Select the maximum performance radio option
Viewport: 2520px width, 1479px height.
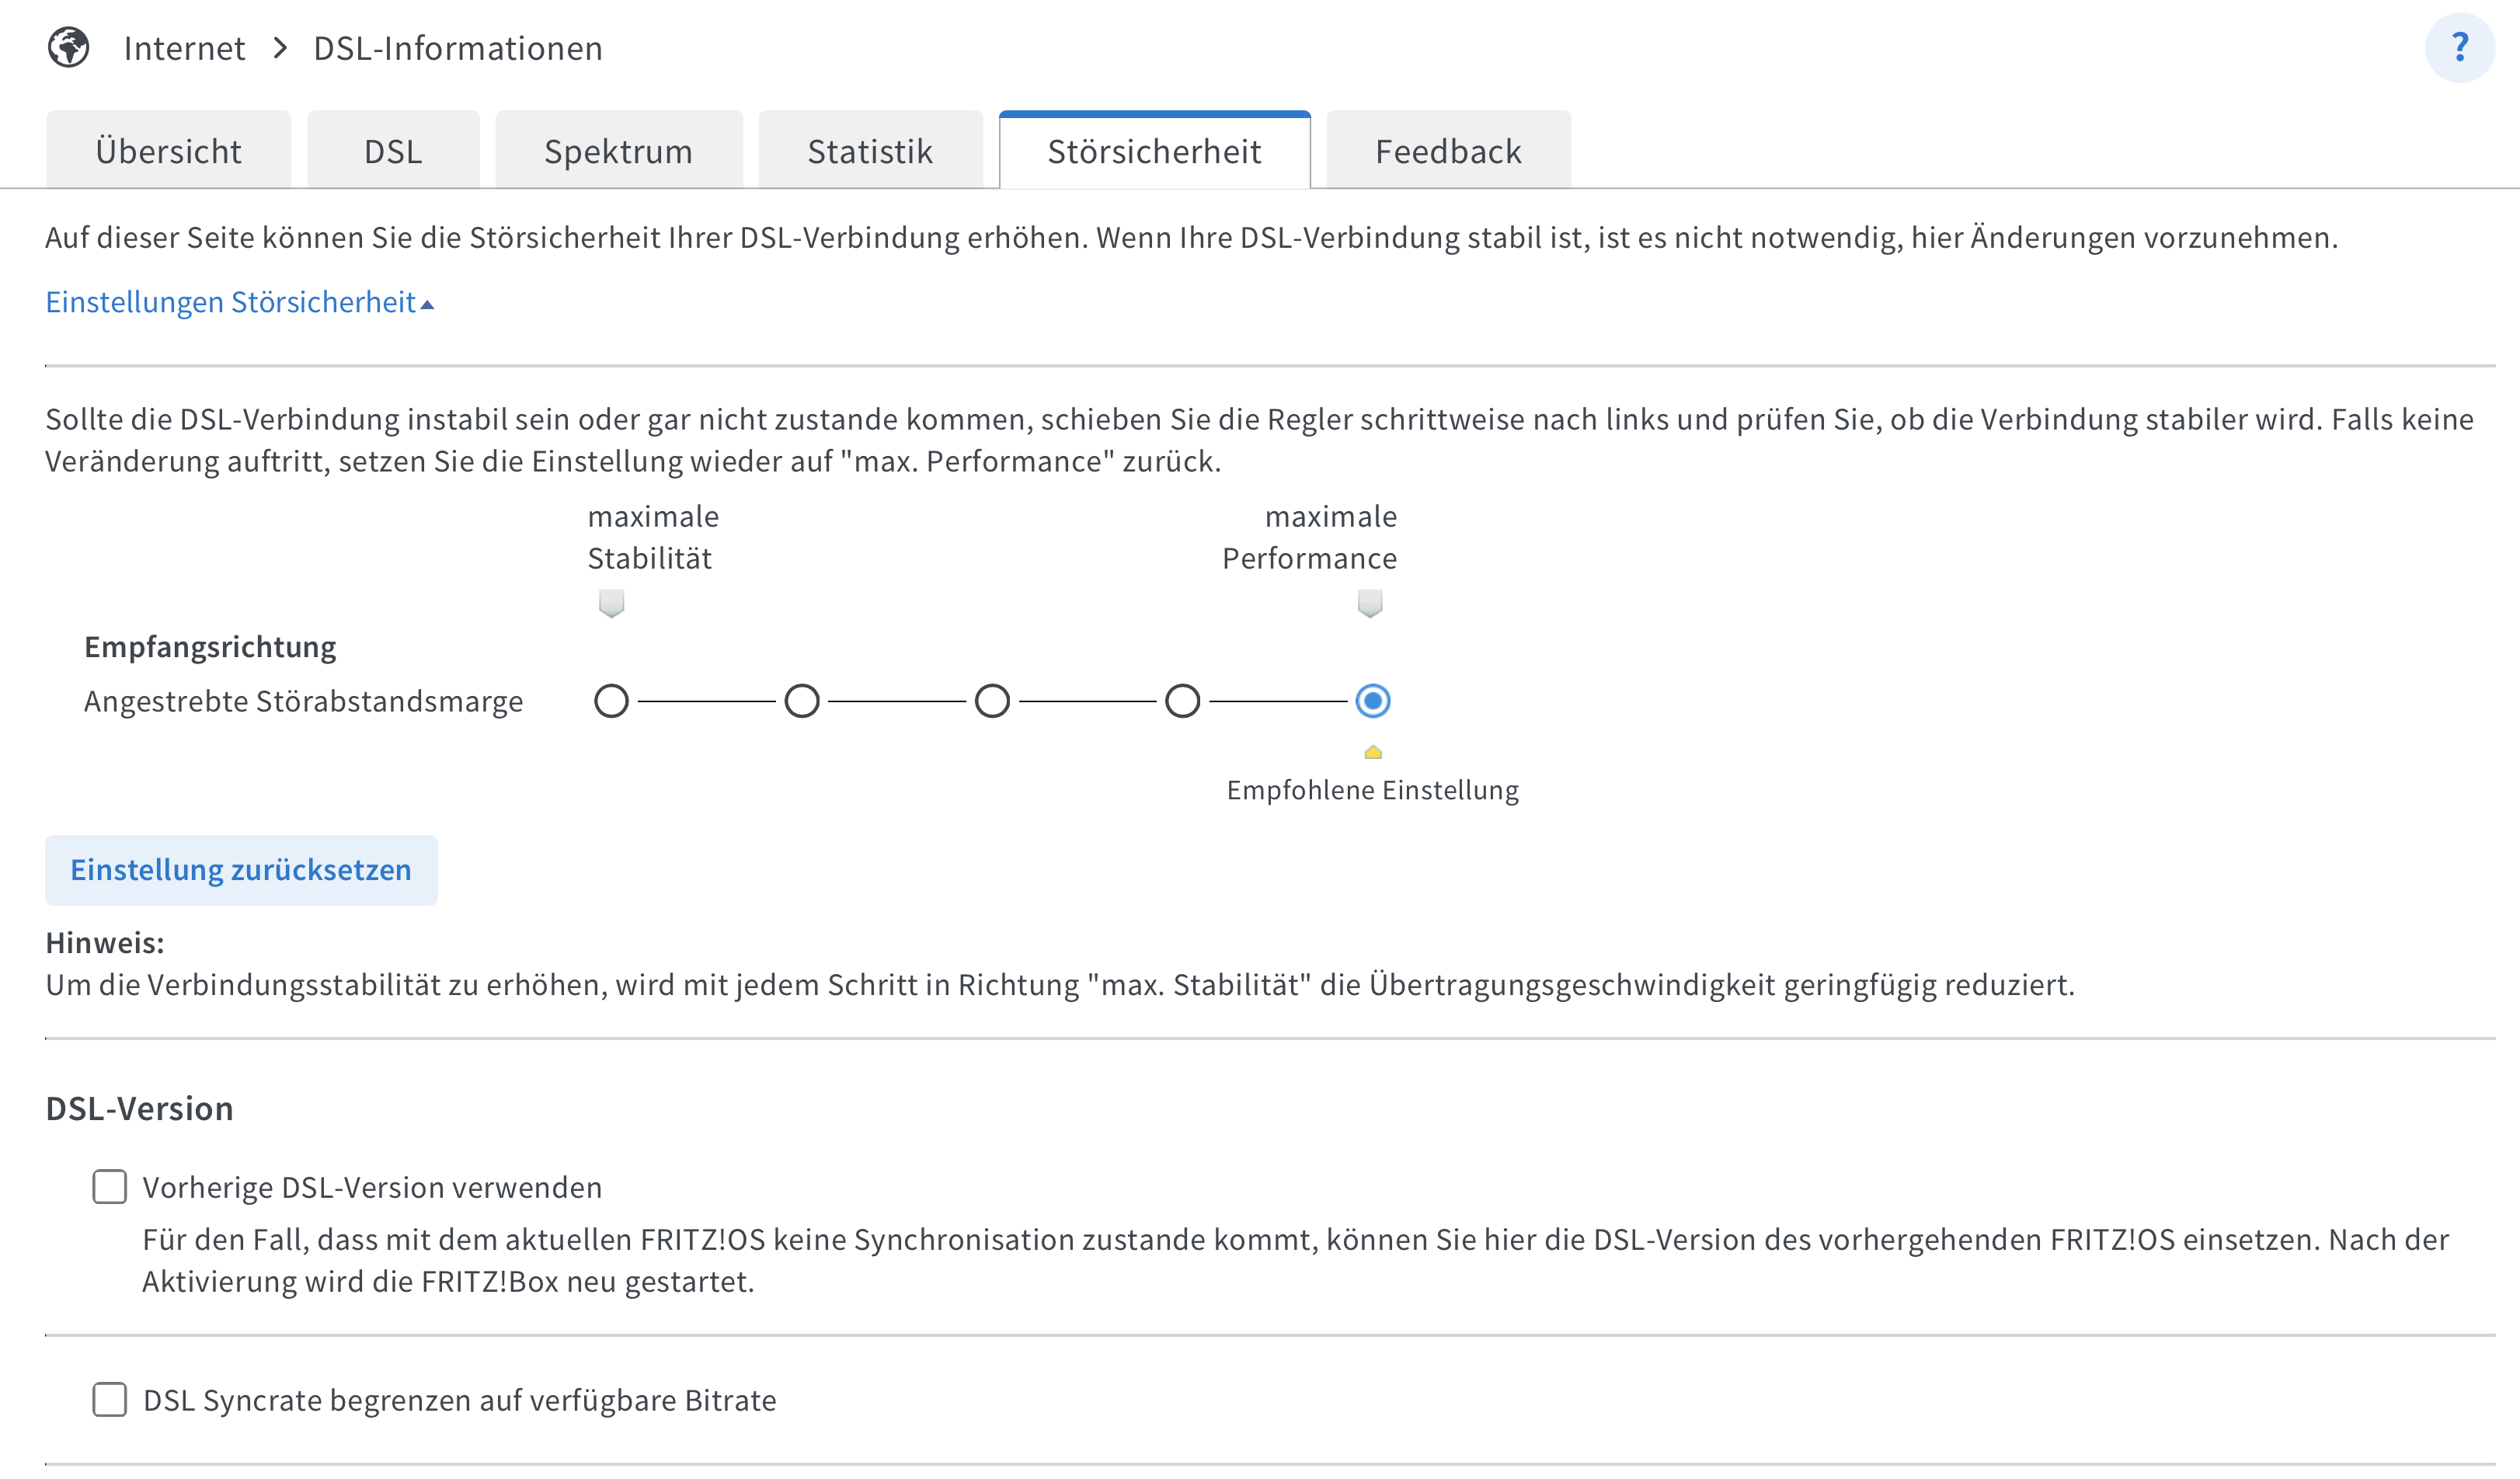[1372, 701]
